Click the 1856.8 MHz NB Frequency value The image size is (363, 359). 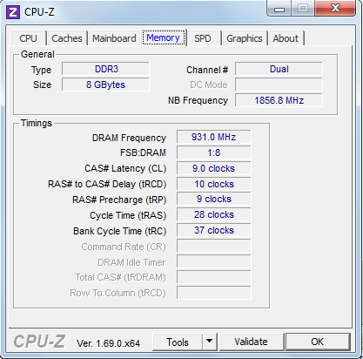[279, 100]
